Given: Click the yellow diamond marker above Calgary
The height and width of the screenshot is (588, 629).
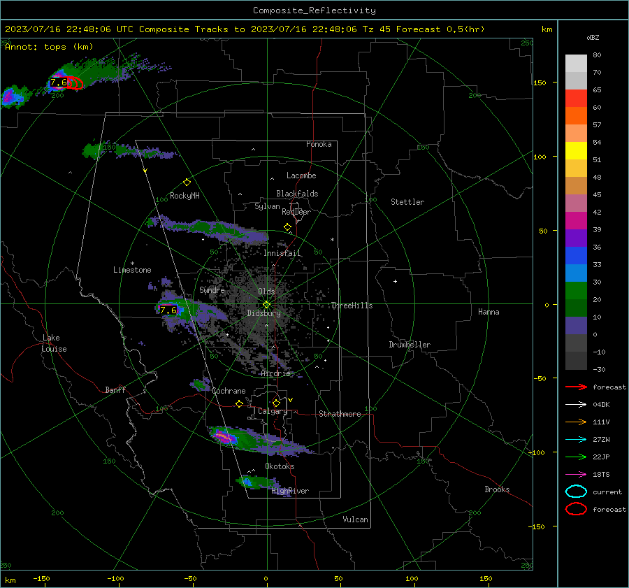Looking at the screenshot, I should click(276, 403).
